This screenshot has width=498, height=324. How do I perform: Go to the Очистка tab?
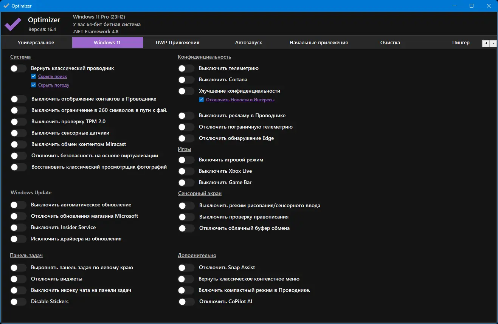(390, 43)
